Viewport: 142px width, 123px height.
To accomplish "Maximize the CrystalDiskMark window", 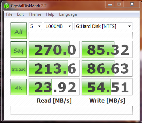I will (119, 4).
